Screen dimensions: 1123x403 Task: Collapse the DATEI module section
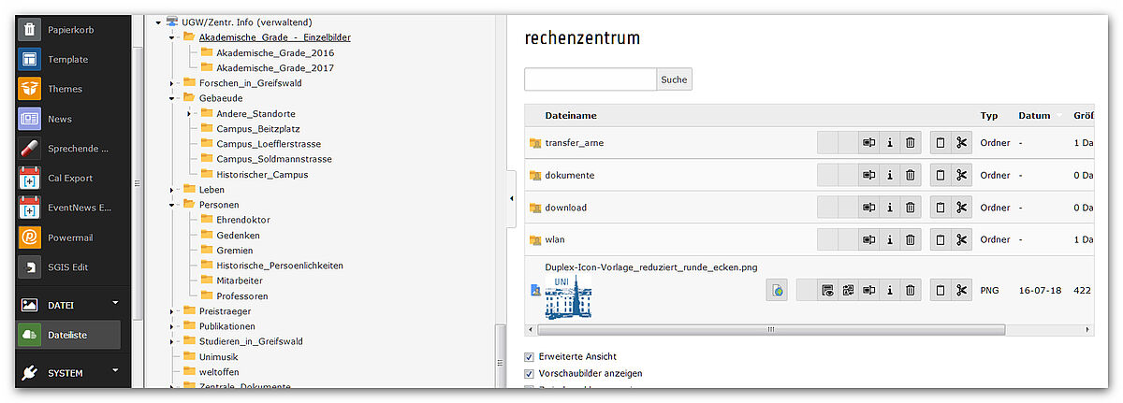[115, 303]
